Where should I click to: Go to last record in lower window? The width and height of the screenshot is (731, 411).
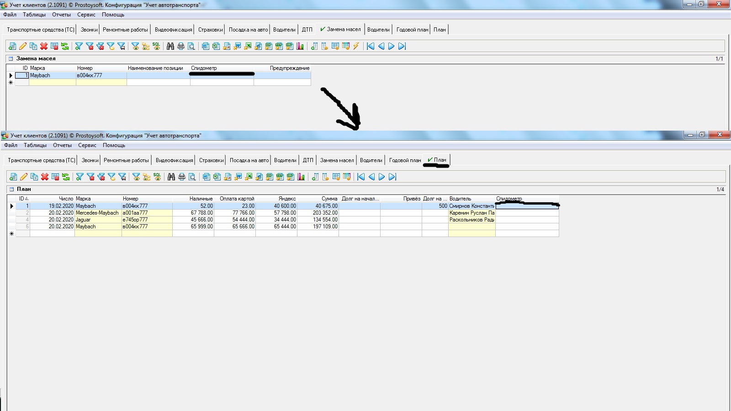click(392, 177)
